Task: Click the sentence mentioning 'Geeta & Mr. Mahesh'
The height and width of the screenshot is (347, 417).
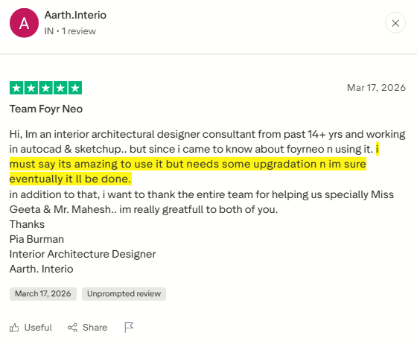Action: pos(201,202)
